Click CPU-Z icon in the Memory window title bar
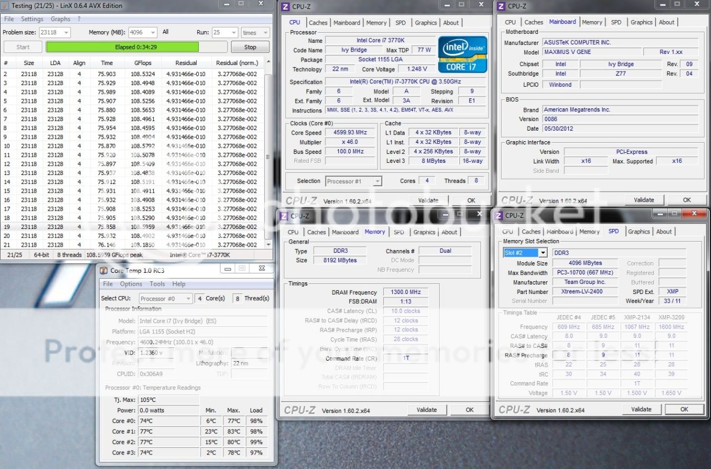This screenshot has height=469, width=711. tap(284, 216)
